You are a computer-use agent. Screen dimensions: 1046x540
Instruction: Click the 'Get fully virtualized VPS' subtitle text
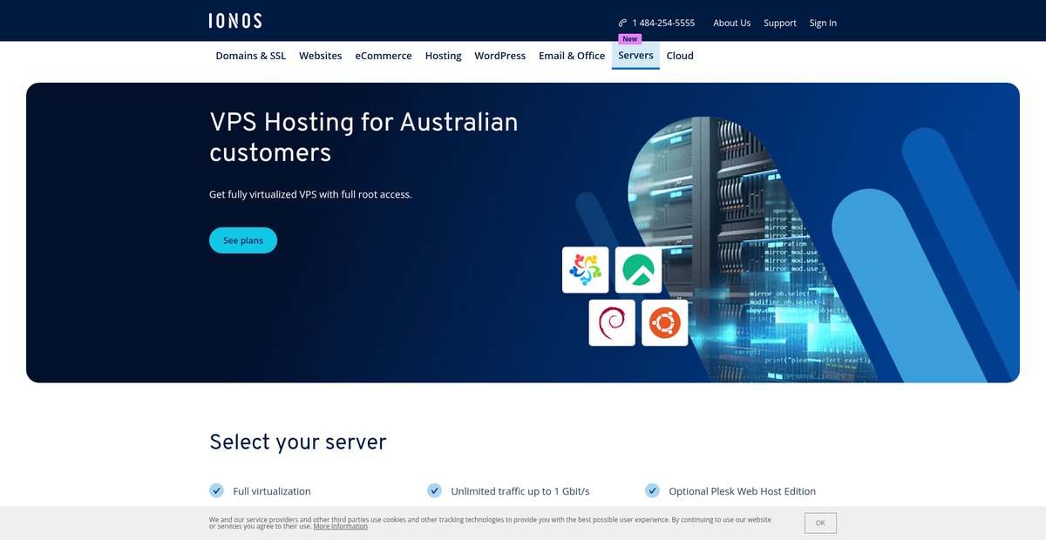(310, 194)
